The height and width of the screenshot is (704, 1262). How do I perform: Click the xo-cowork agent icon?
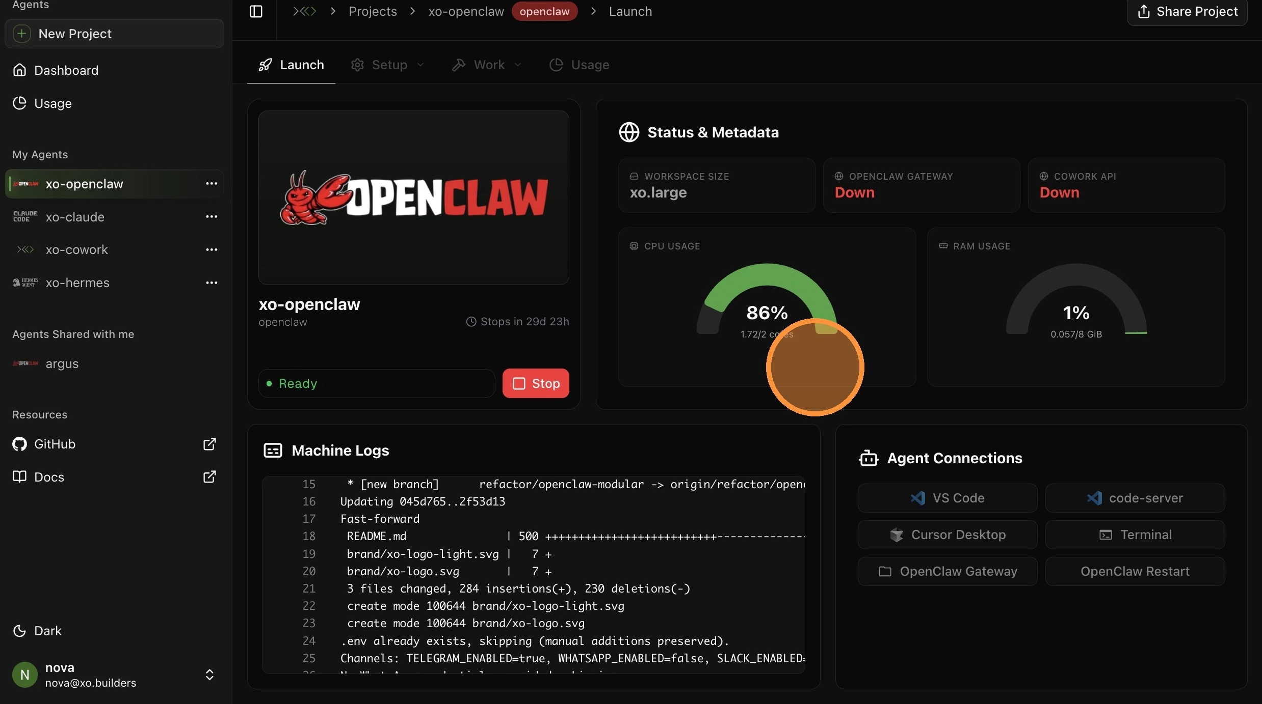click(x=25, y=249)
